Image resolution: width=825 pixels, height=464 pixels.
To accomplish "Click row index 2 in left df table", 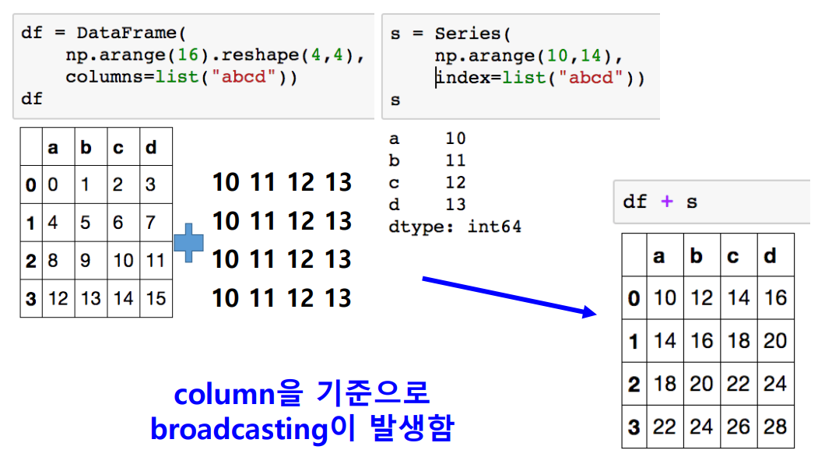I will [x=30, y=261].
